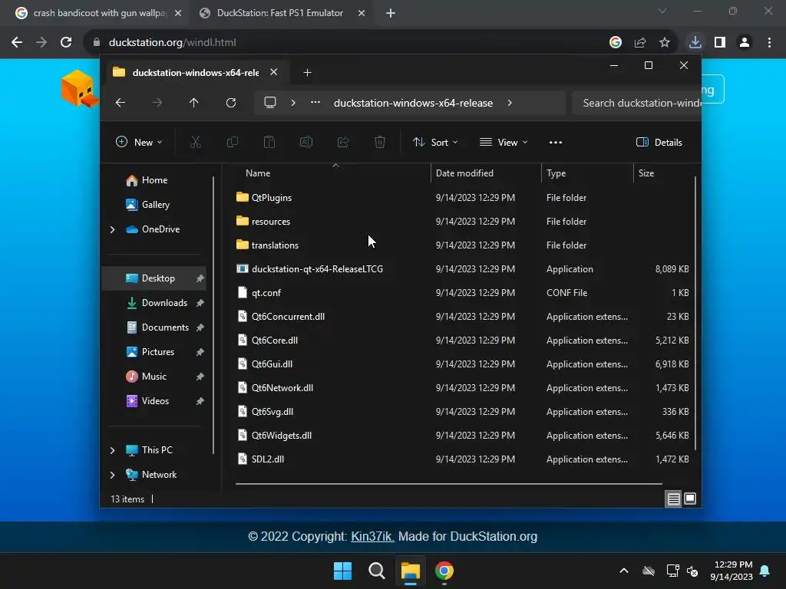The height and width of the screenshot is (589, 786).
Task: Click the This PC monitor icon in address bar
Action: (x=270, y=103)
